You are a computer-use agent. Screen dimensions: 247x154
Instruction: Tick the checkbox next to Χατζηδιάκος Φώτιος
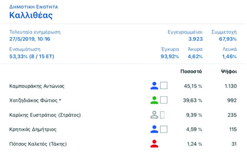pos(164,100)
